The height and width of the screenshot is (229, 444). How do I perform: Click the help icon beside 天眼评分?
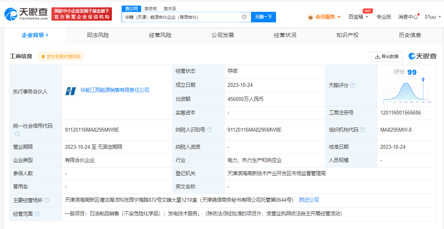point(354,85)
